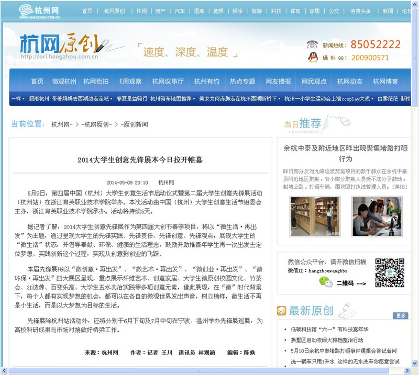Image resolution: width=419 pixels, height=375 pixels.
Task: Switch to the 热点专题 navigation tab
Action: click(242, 82)
